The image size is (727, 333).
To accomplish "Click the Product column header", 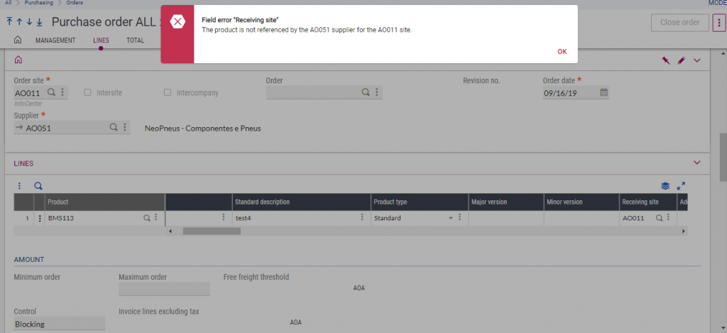I will click(x=105, y=202).
